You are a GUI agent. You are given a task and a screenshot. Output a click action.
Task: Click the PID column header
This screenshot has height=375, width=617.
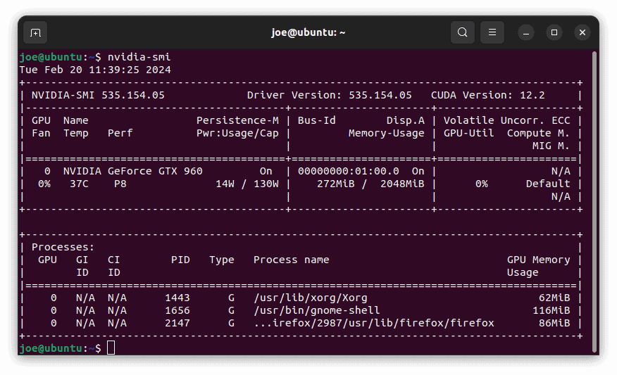(180, 260)
